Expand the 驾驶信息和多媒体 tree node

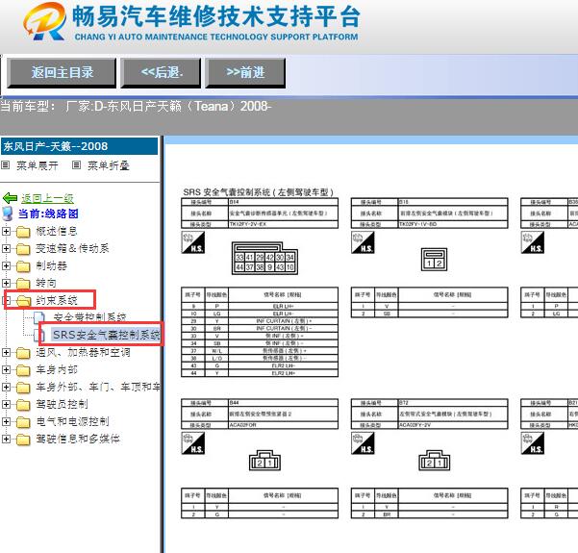(x=6, y=440)
